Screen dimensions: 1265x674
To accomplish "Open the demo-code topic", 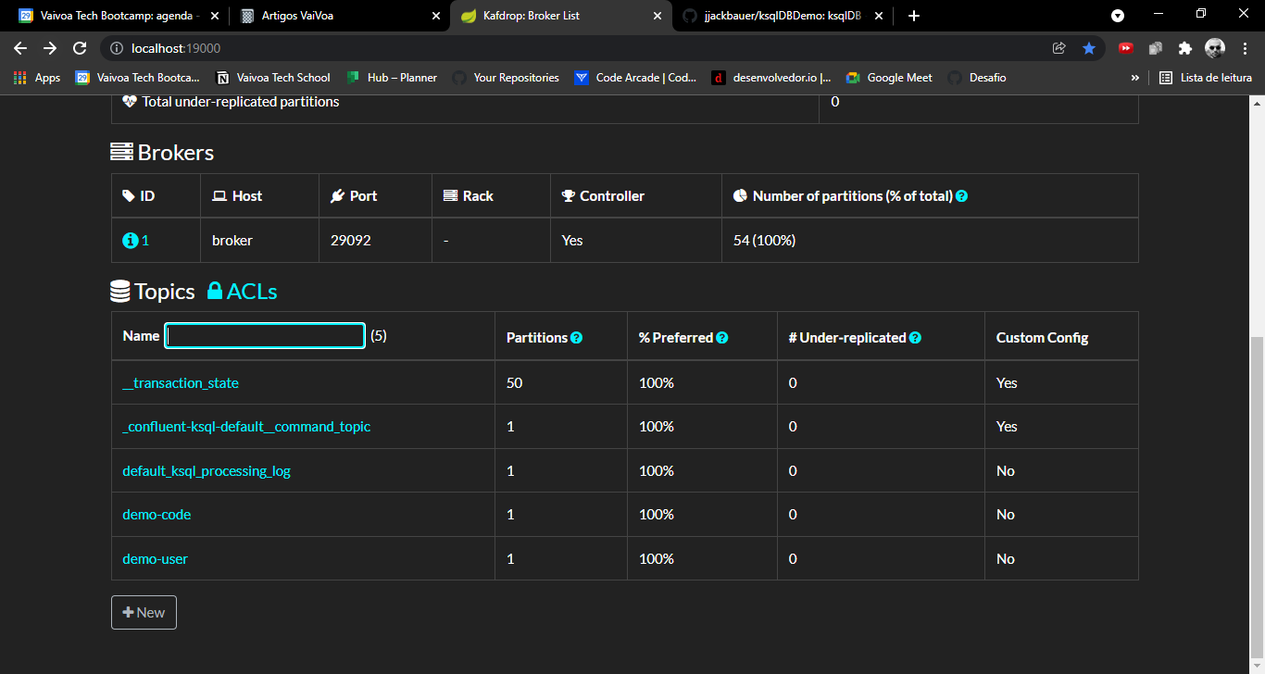I will pyautogui.click(x=157, y=515).
